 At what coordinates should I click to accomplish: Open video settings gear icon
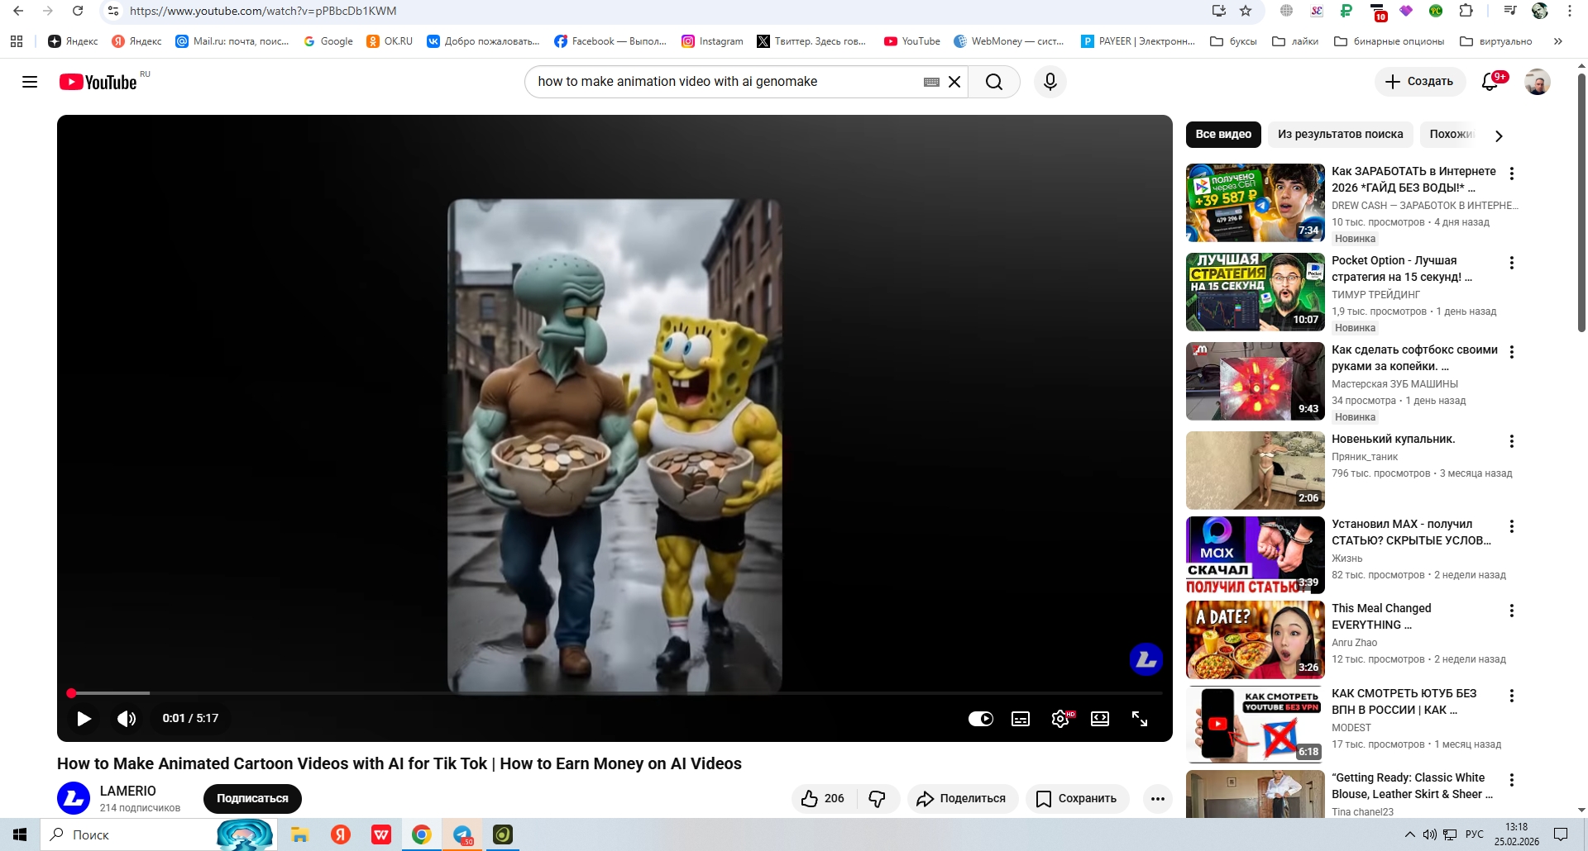(1059, 719)
